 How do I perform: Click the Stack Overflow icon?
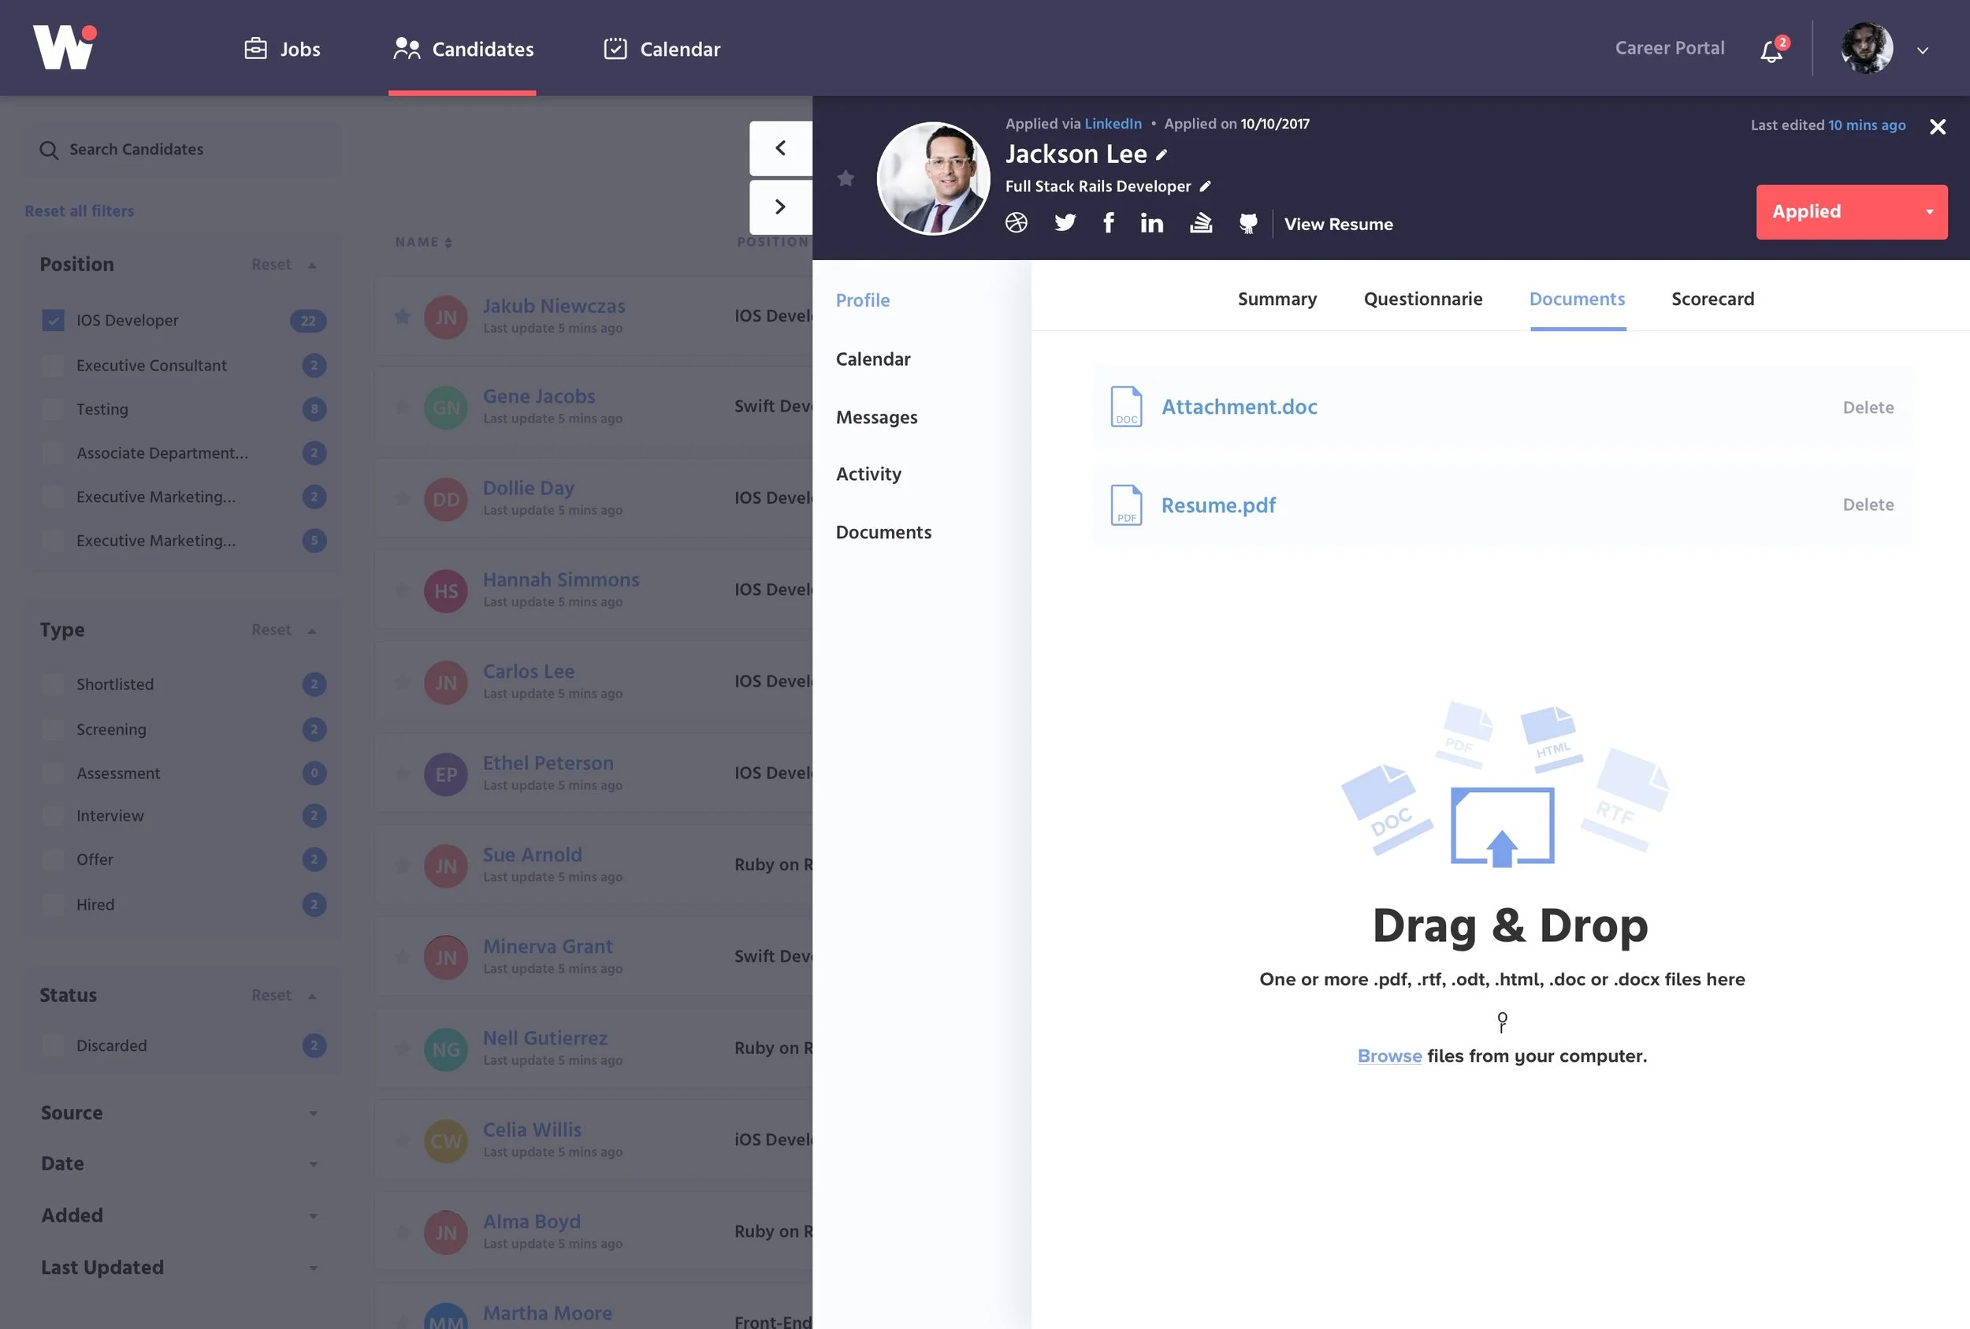1201,223
